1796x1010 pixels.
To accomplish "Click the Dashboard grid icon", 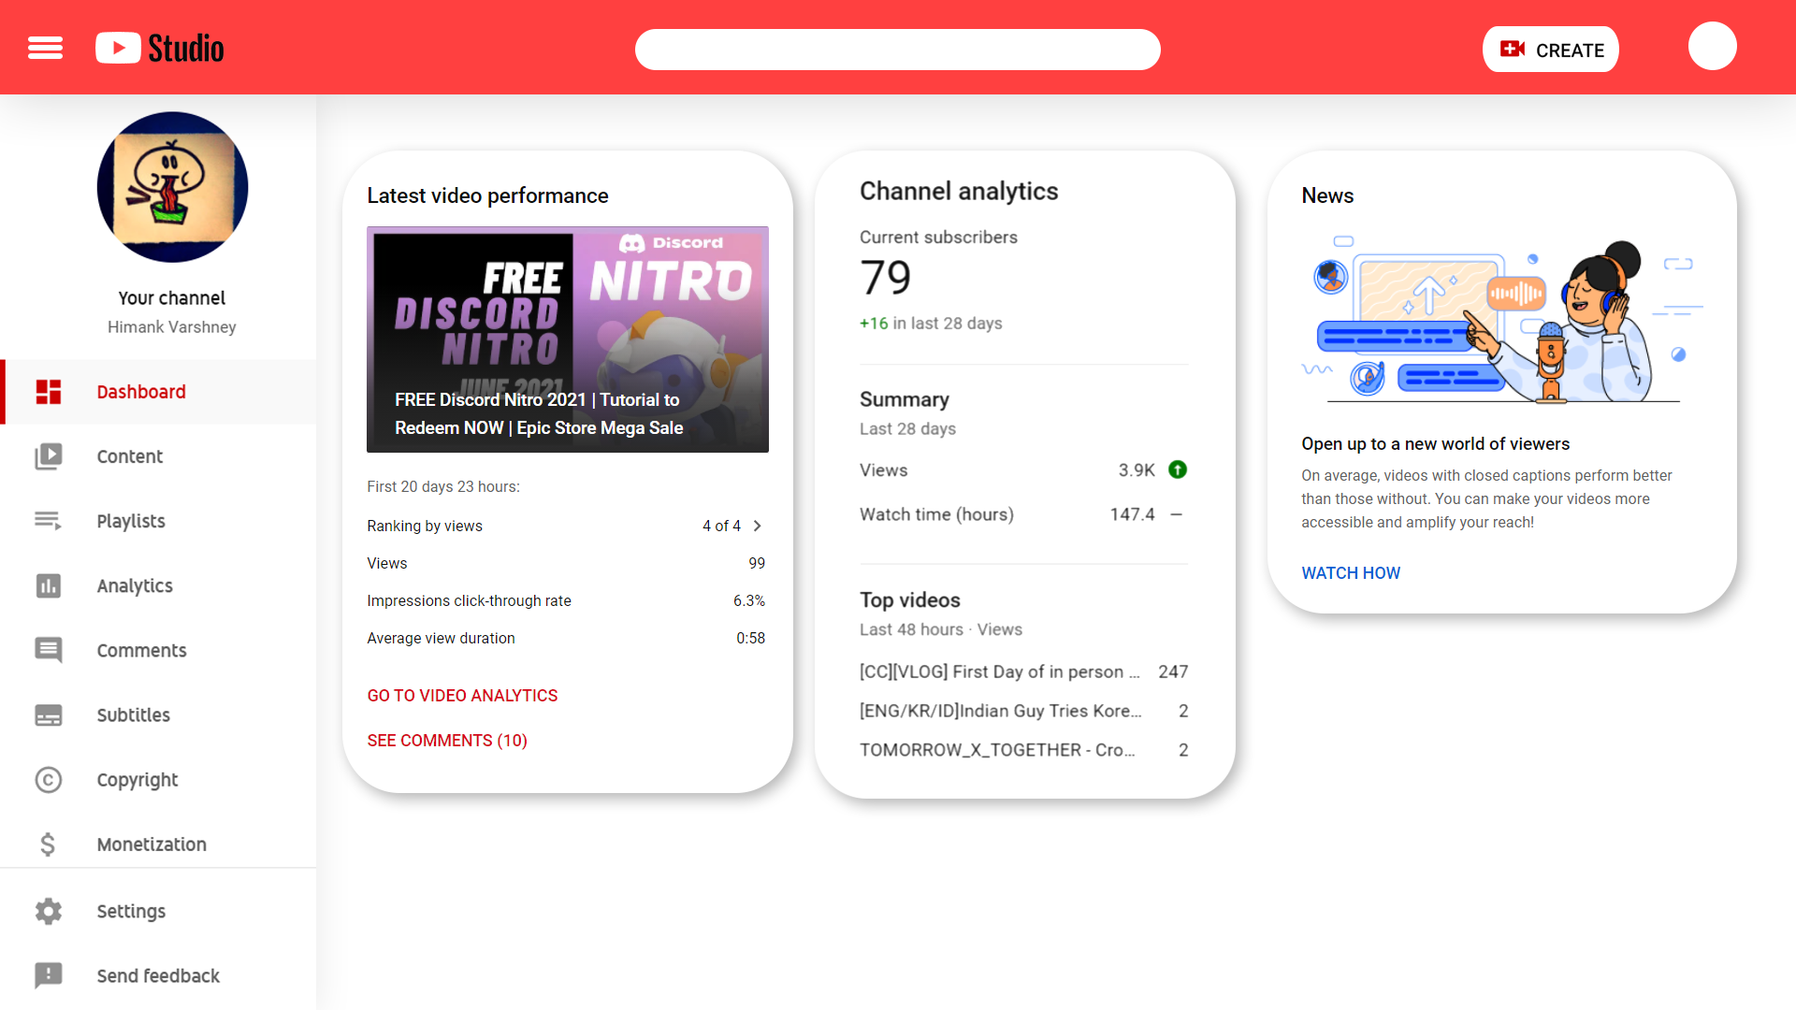I will pyautogui.click(x=49, y=392).
